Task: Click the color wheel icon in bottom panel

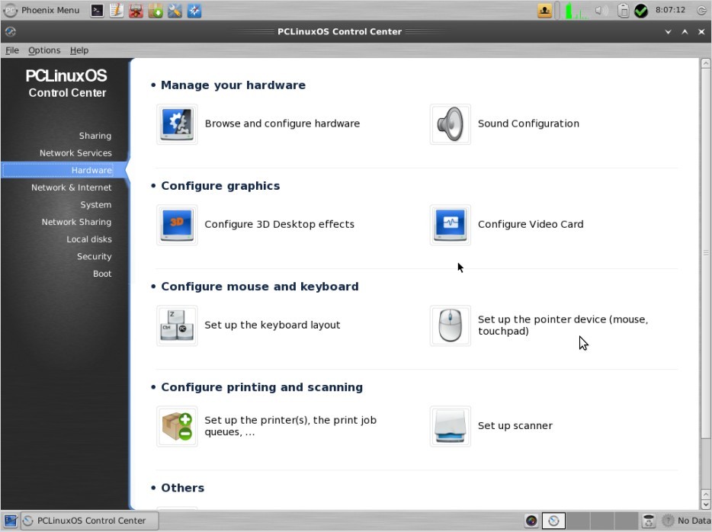Action: (x=531, y=521)
